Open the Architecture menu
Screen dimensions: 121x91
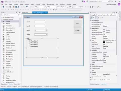pos(50,4)
